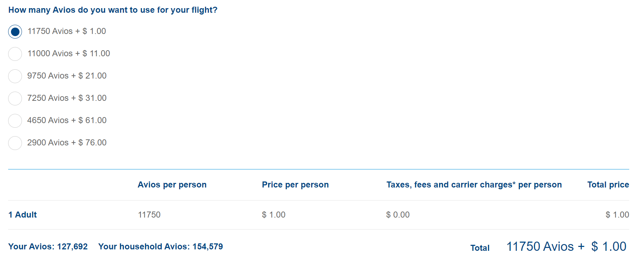This screenshot has width=631, height=260.
Task: Click the Price per person column header
Action: point(295,185)
